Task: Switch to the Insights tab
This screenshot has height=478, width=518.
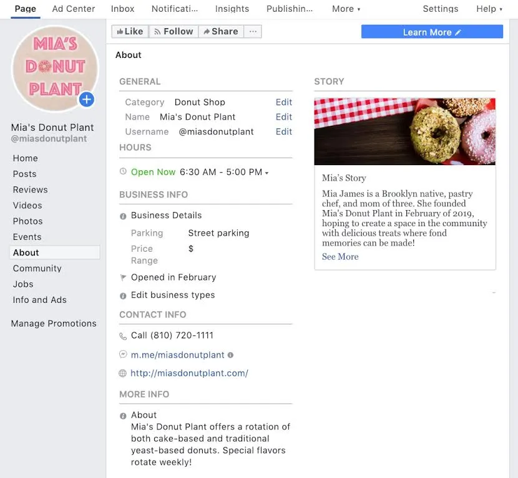Action: point(232,9)
